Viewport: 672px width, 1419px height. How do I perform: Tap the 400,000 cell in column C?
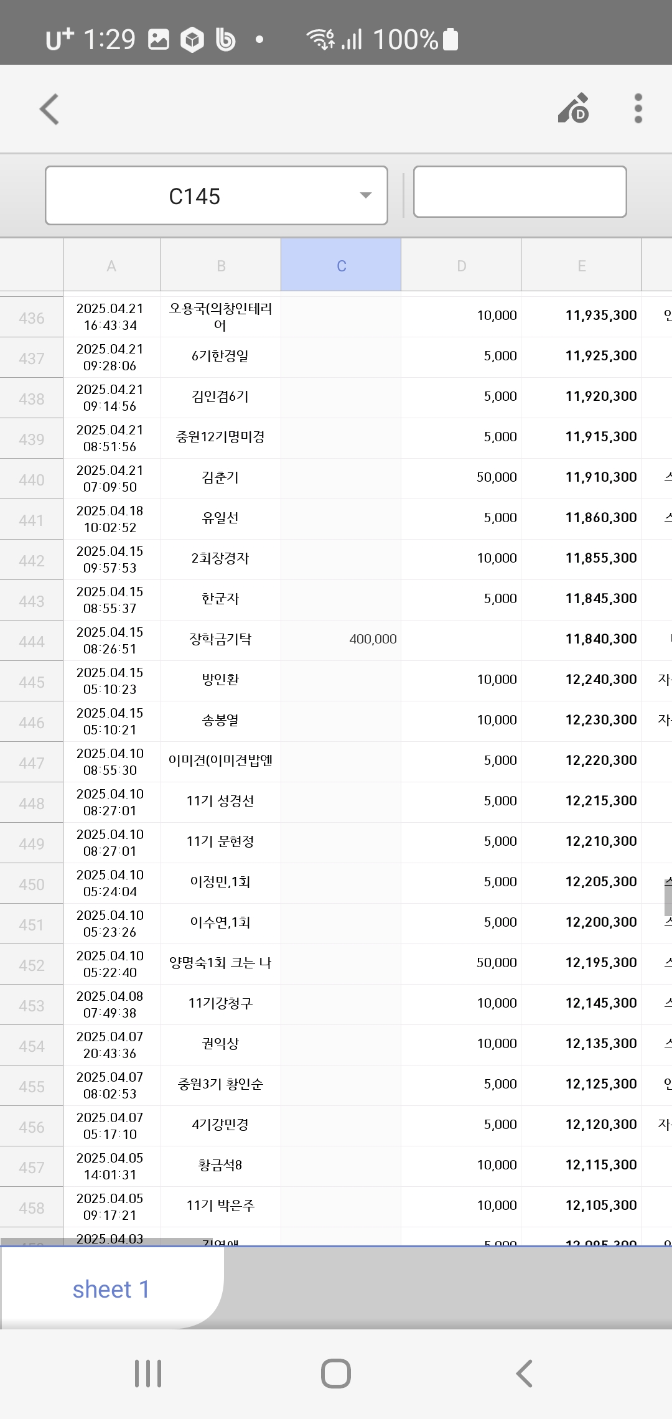point(341,639)
